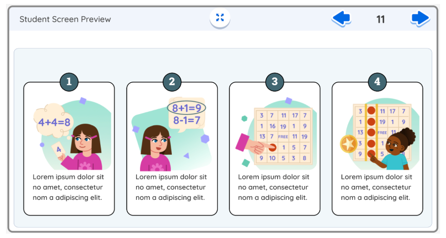
Task: Click the bingo board with red chips column
Action: (382, 133)
